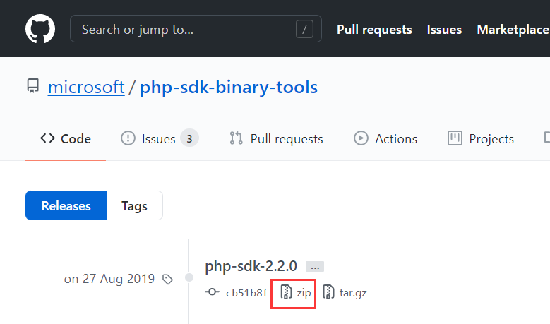This screenshot has height=324, width=550.
Task: Download the zip source archive
Action: pos(296,292)
